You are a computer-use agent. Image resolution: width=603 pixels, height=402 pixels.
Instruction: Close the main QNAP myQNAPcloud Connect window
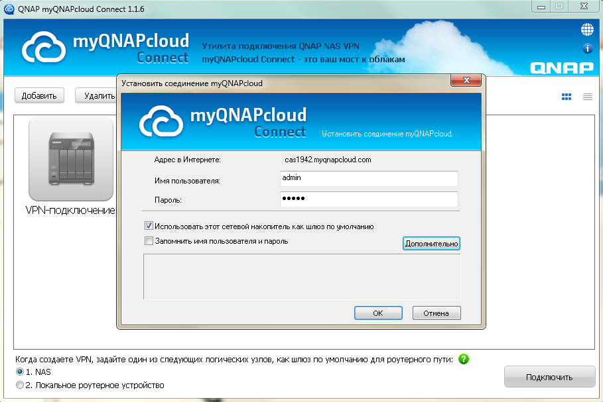pos(584,7)
